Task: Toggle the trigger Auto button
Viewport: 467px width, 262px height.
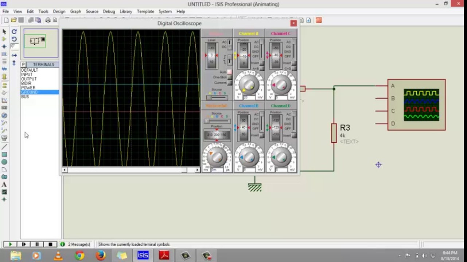Action: click(230, 72)
